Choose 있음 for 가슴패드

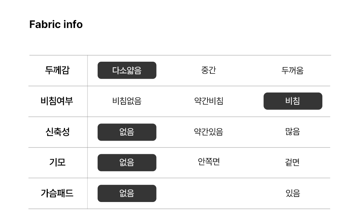(x=293, y=193)
